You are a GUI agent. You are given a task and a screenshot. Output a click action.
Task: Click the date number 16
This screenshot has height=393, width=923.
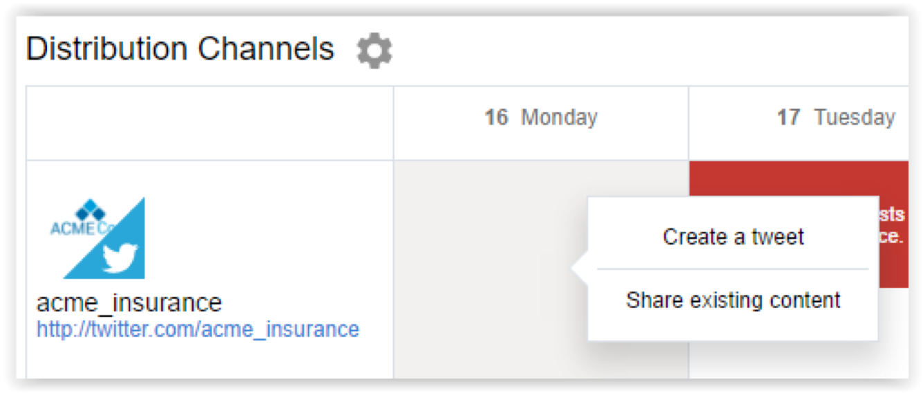496,118
